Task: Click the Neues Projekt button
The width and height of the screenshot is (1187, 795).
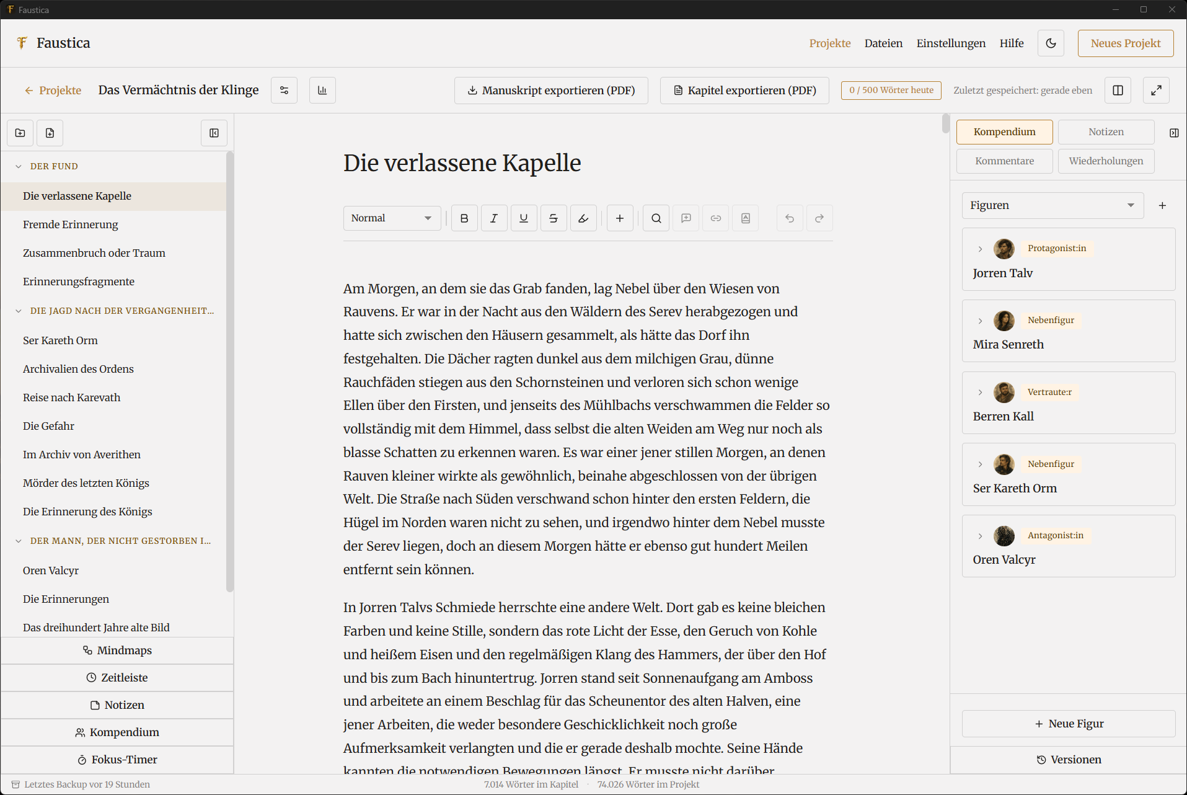Action: (x=1125, y=43)
